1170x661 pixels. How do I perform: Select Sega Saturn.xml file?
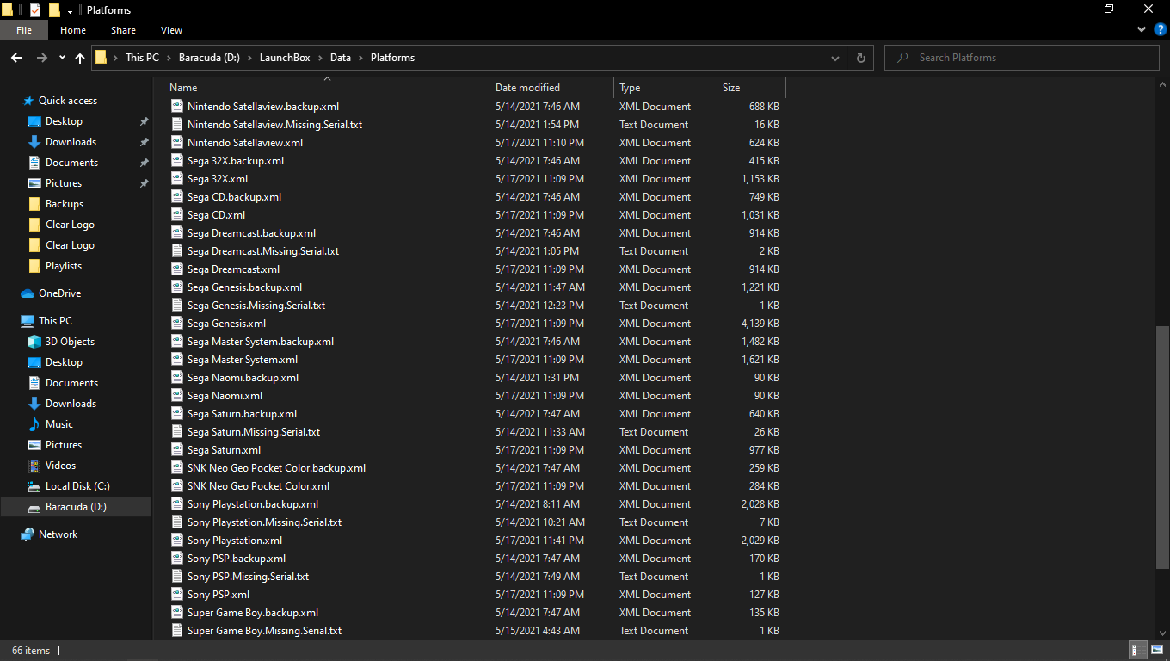(x=224, y=450)
